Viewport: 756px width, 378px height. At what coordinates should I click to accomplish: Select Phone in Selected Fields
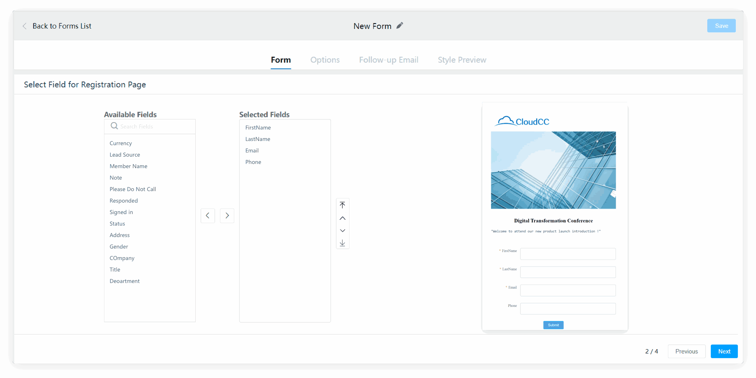pyautogui.click(x=253, y=162)
